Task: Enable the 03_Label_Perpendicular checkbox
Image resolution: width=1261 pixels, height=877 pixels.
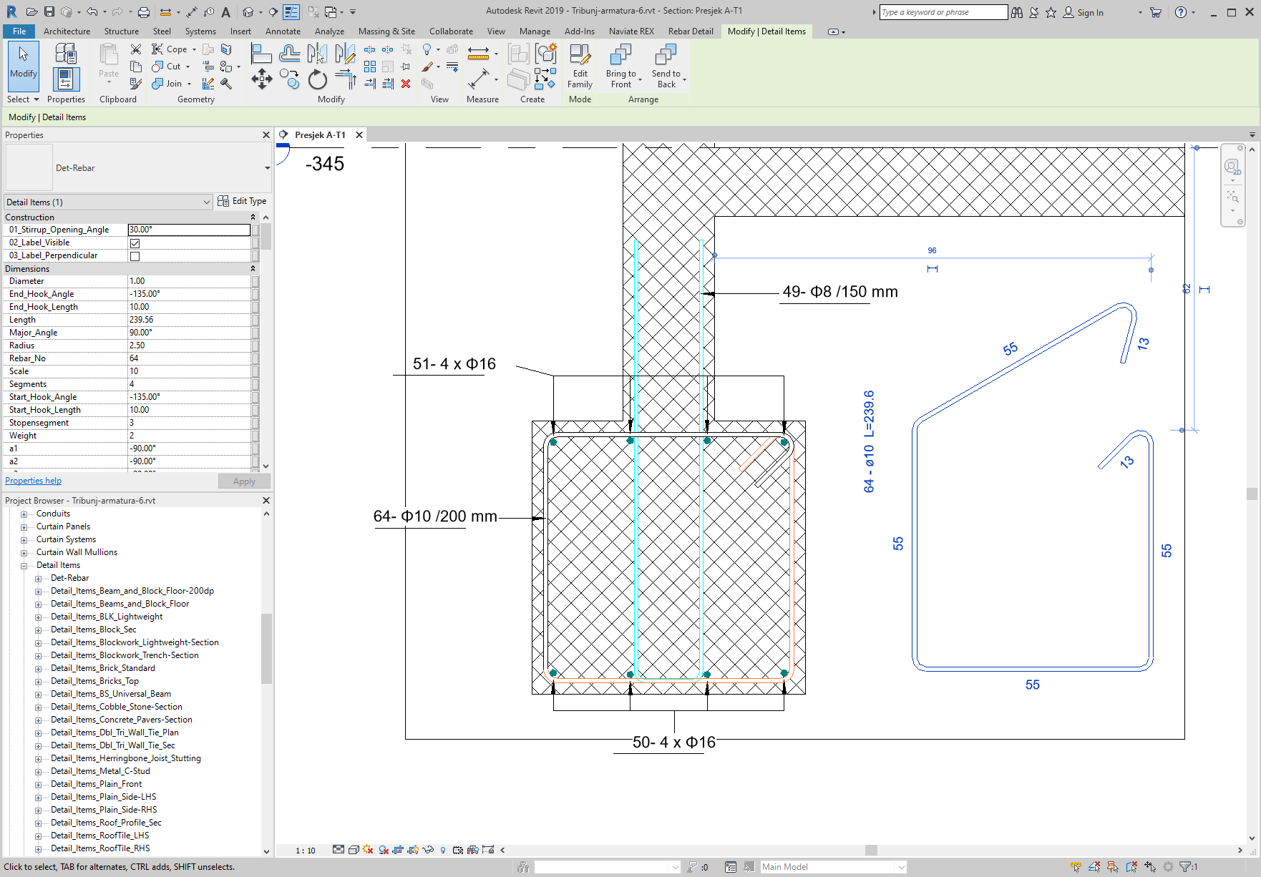Action: pos(135,255)
